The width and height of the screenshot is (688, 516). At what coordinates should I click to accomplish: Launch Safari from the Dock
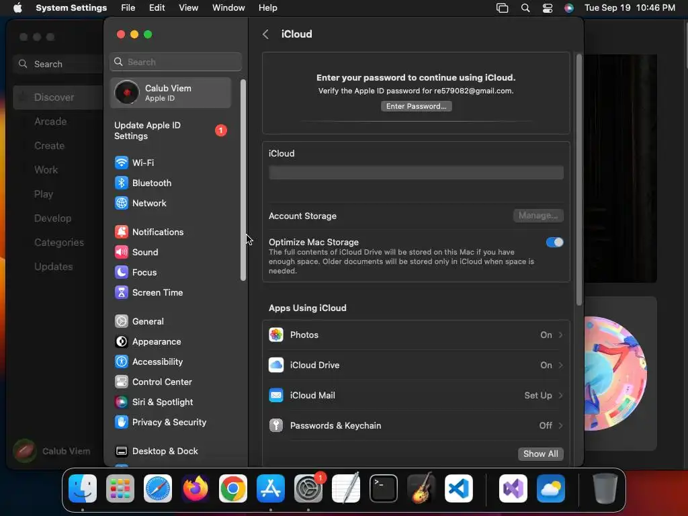point(158,488)
